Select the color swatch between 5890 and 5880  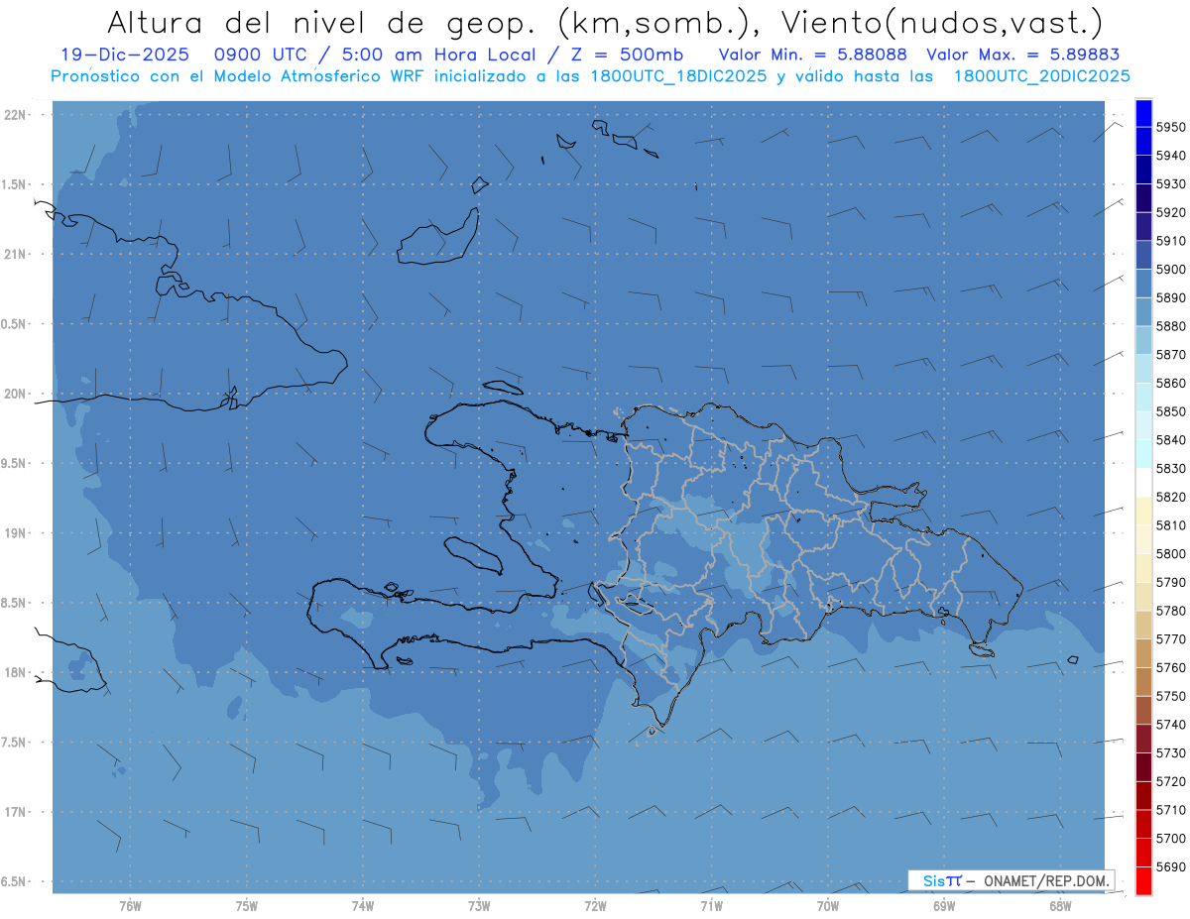coord(1143,312)
